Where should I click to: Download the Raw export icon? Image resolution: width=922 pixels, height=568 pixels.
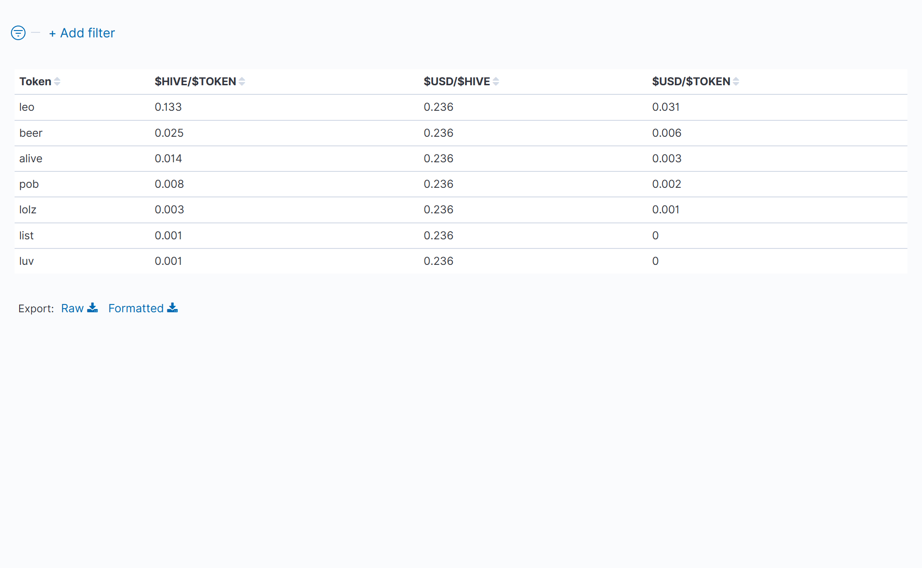(x=93, y=308)
